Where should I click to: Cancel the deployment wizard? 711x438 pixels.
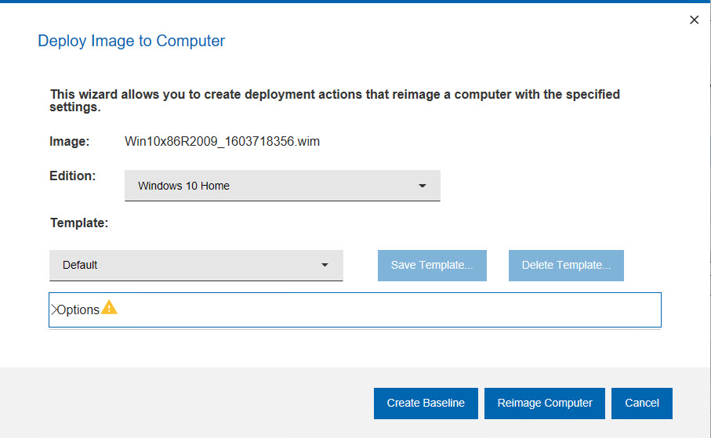point(642,403)
